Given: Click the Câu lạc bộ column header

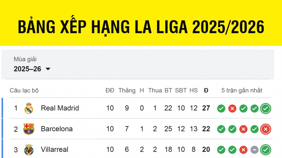Looking at the screenshot, I should (24, 90).
